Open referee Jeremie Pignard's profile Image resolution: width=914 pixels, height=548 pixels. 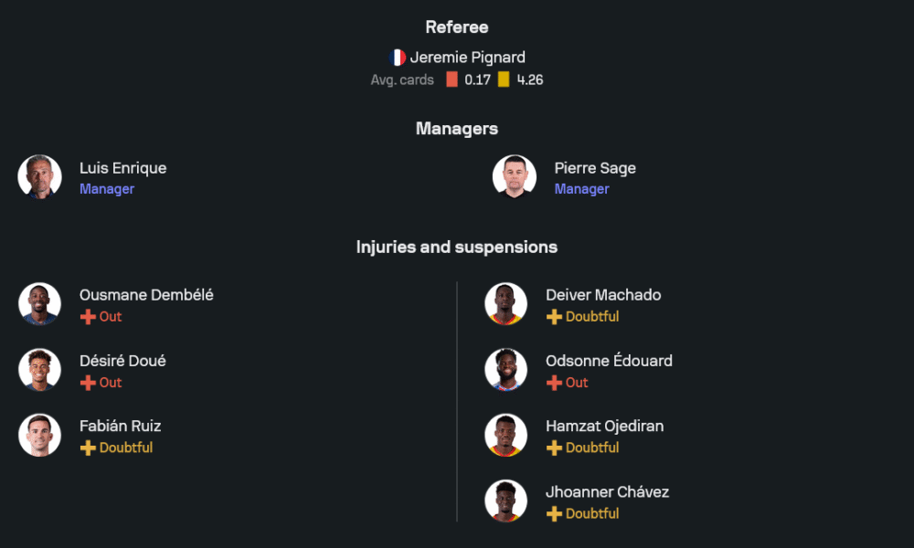467,58
